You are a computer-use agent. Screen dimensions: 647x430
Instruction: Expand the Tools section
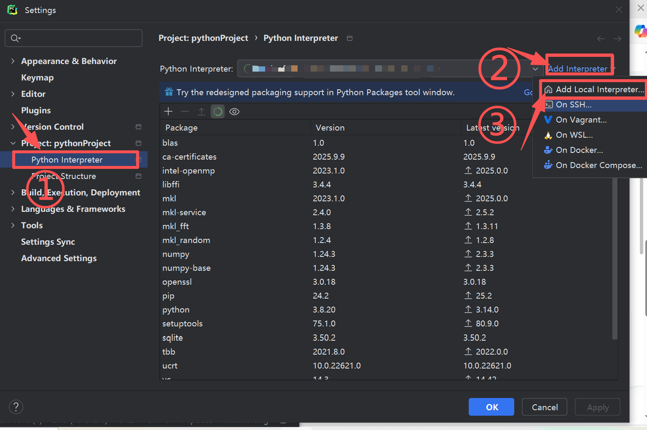tap(13, 225)
